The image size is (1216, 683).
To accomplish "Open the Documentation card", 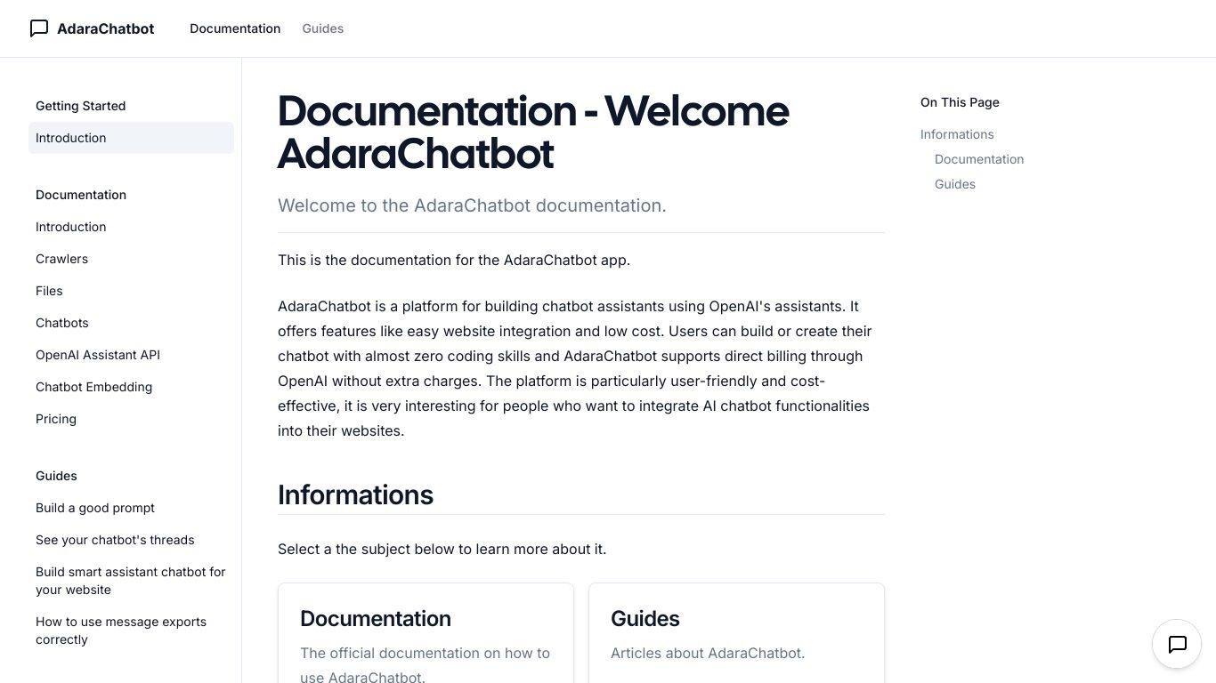I will pos(426,633).
